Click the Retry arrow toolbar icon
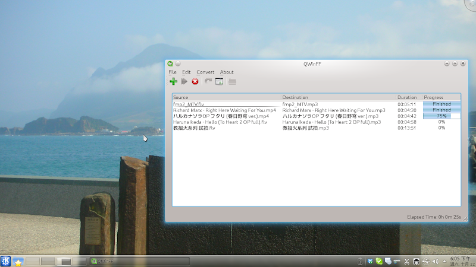The height and width of the screenshot is (267, 476). click(208, 81)
